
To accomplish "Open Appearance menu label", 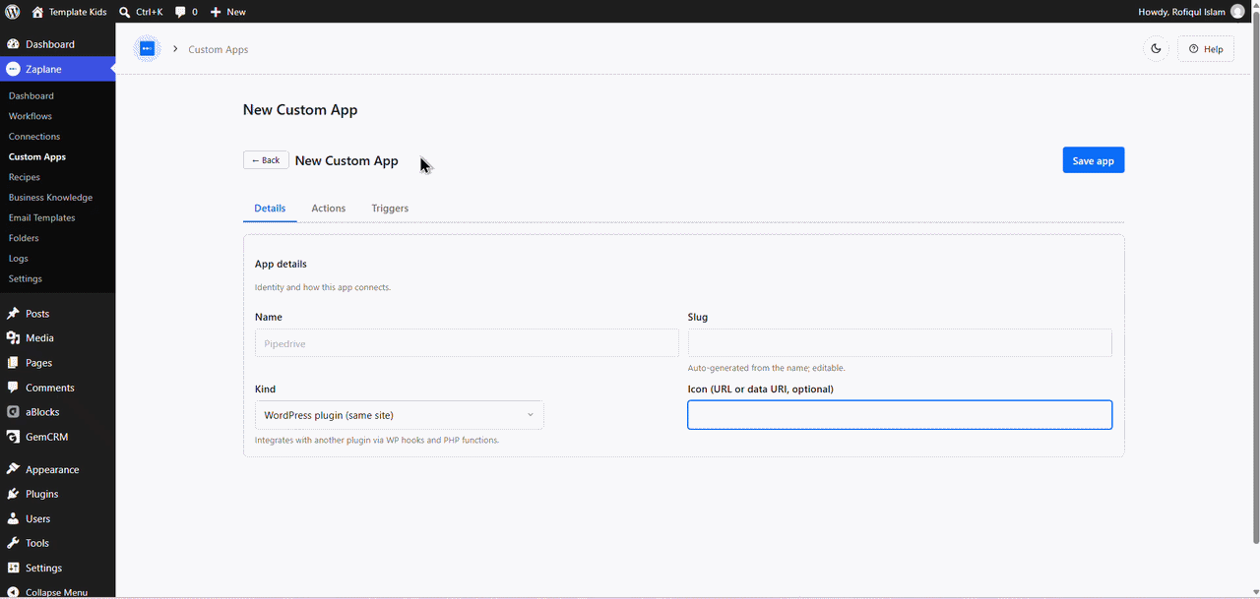I will tap(52, 469).
